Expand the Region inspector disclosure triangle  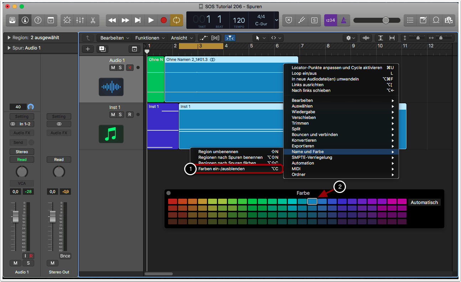pyautogui.click(x=9, y=38)
